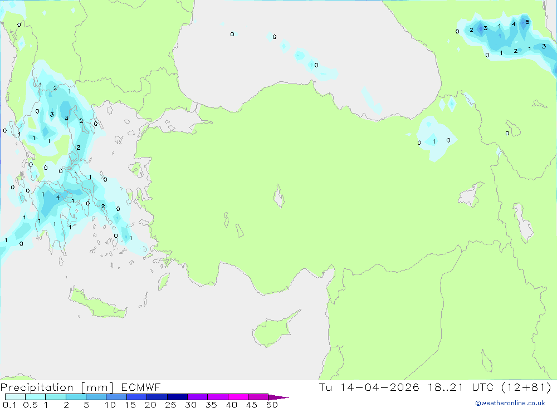Viewport: 557px width, 408px height.
Task: Click the 'ECMWF' model label
Action: [x=141, y=387]
